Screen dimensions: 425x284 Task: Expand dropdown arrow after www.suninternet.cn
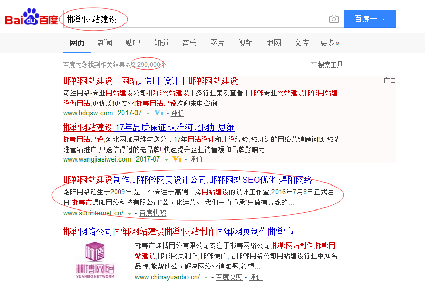[130, 214]
